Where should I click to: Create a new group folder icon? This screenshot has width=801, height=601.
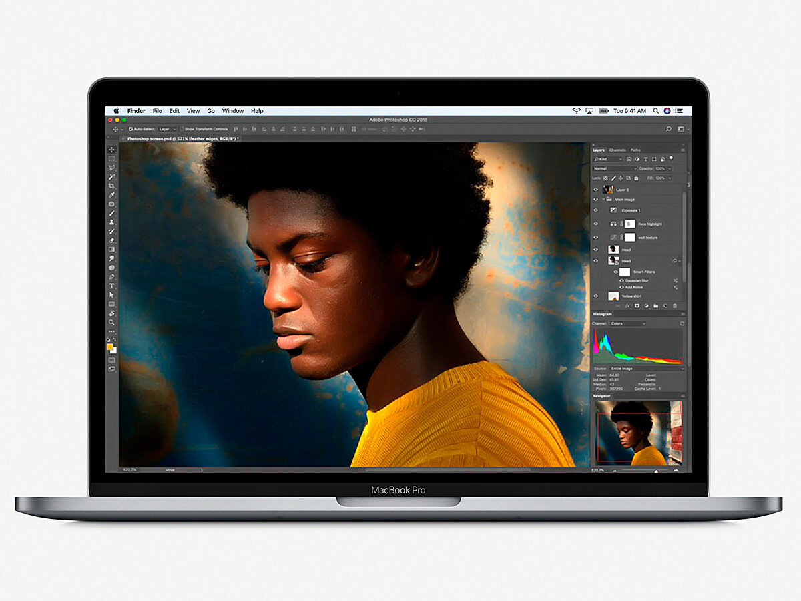click(x=655, y=306)
